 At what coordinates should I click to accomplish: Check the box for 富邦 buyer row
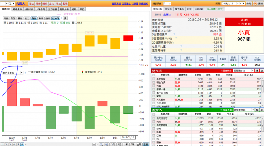click(x=154, y=96)
